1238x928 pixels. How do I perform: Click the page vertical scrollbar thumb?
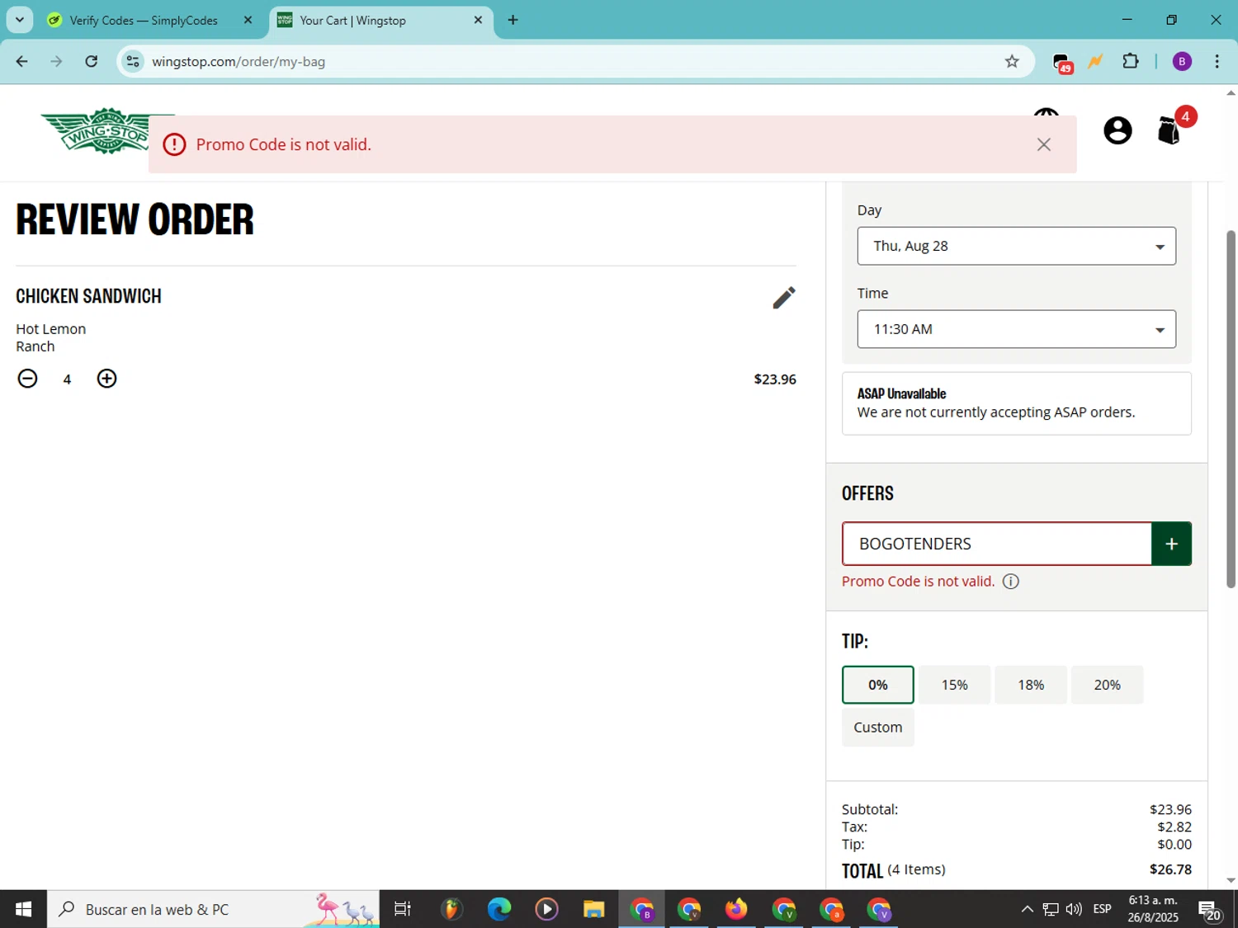pos(1231,409)
